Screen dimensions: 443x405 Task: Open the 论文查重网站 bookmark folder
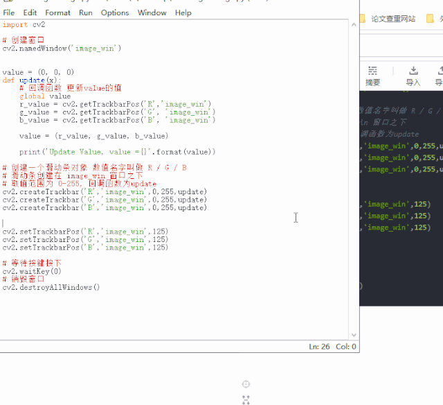tap(389, 19)
